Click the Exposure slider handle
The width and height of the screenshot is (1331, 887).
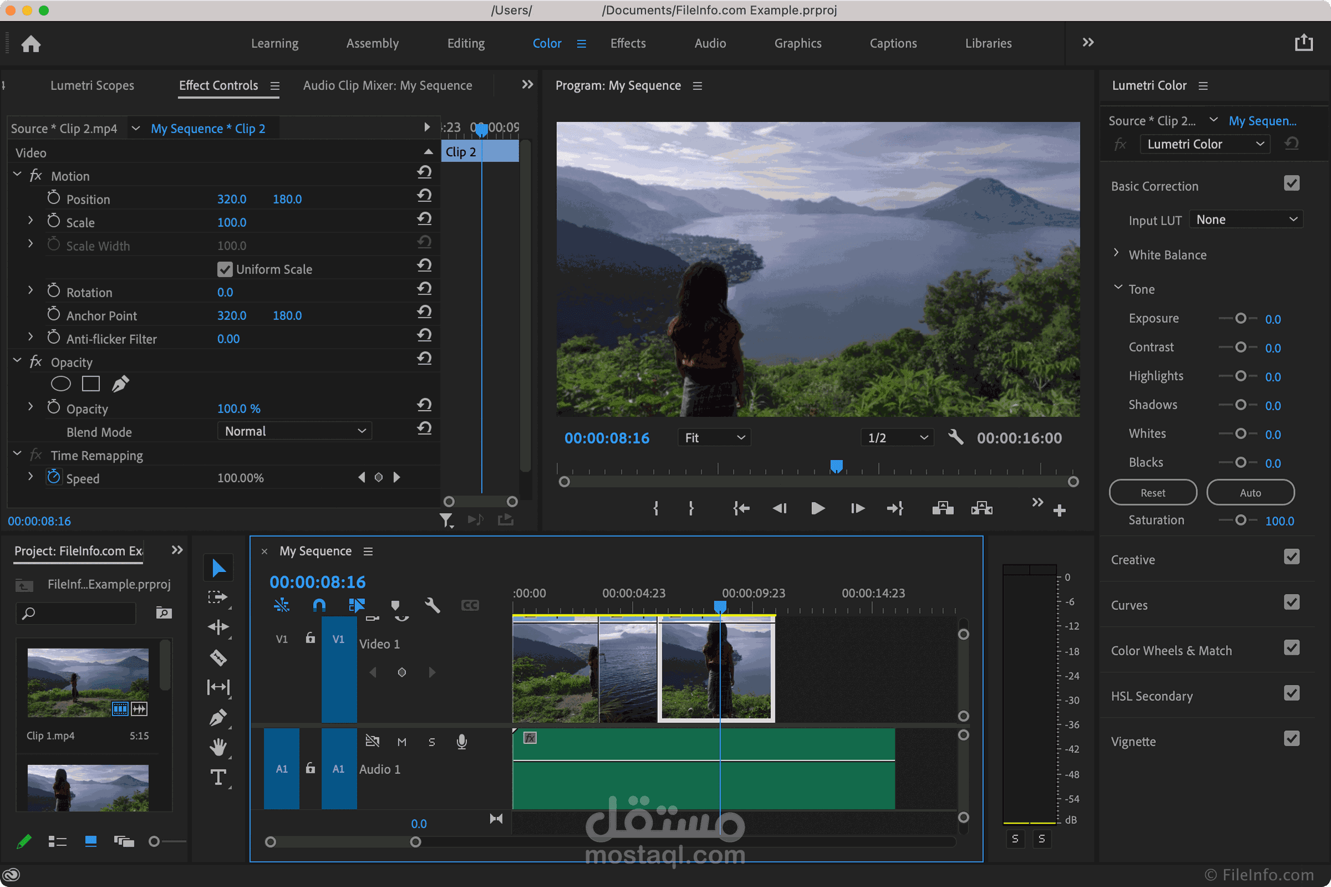1241,318
